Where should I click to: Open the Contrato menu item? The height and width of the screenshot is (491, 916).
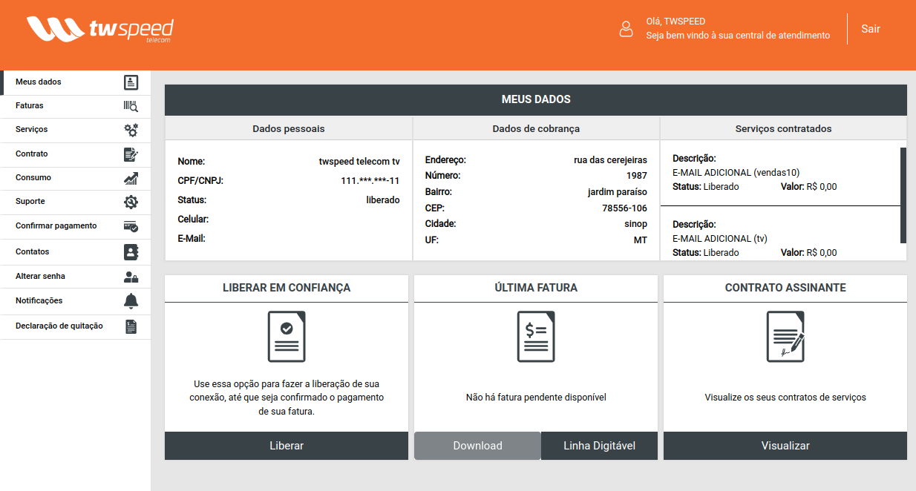coord(76,154)
